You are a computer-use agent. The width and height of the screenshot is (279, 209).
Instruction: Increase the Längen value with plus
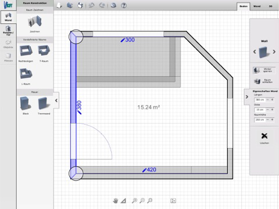272,100
